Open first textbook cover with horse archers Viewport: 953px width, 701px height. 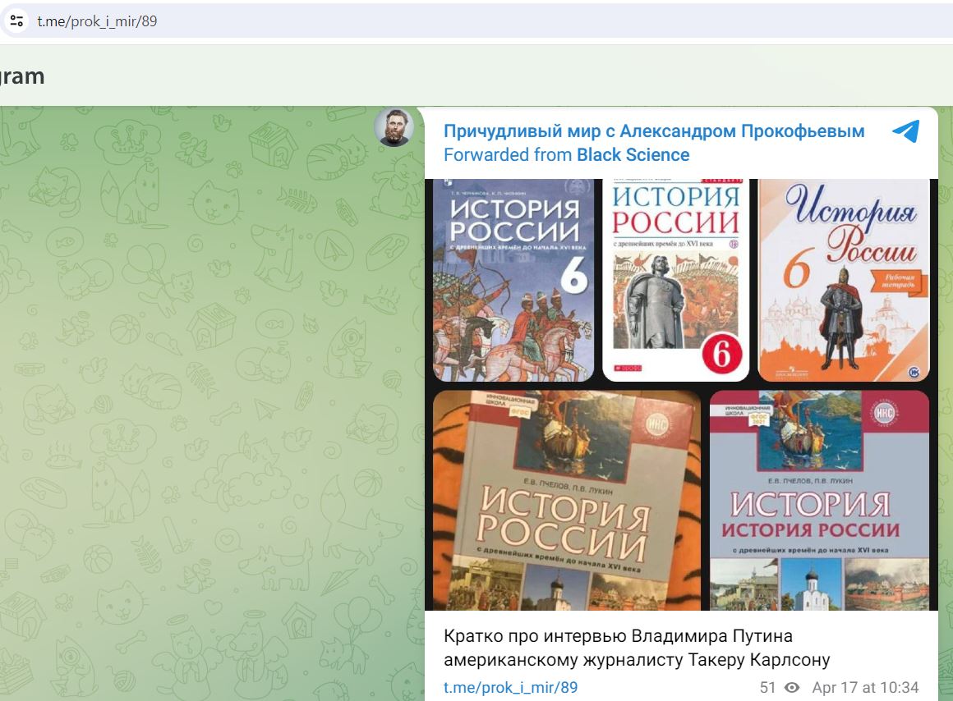[513, 280]
